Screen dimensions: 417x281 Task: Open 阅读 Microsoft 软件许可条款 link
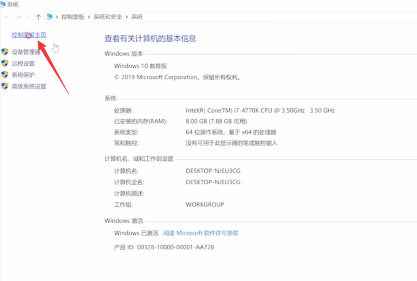[x=201, y=233]
